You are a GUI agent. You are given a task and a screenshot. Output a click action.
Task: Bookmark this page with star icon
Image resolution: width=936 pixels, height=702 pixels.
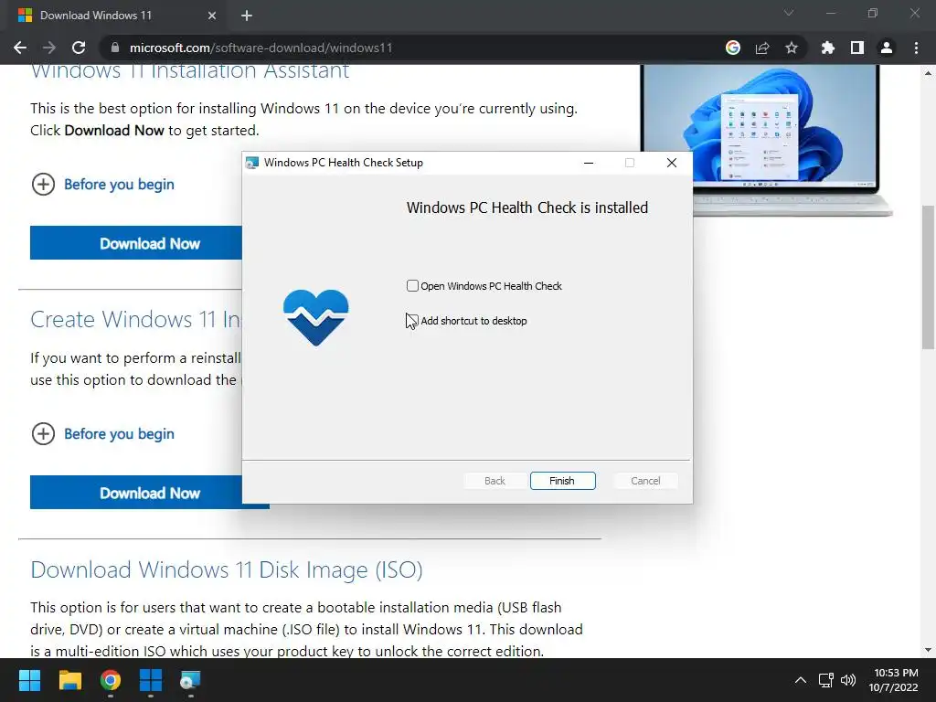point(791,48)
